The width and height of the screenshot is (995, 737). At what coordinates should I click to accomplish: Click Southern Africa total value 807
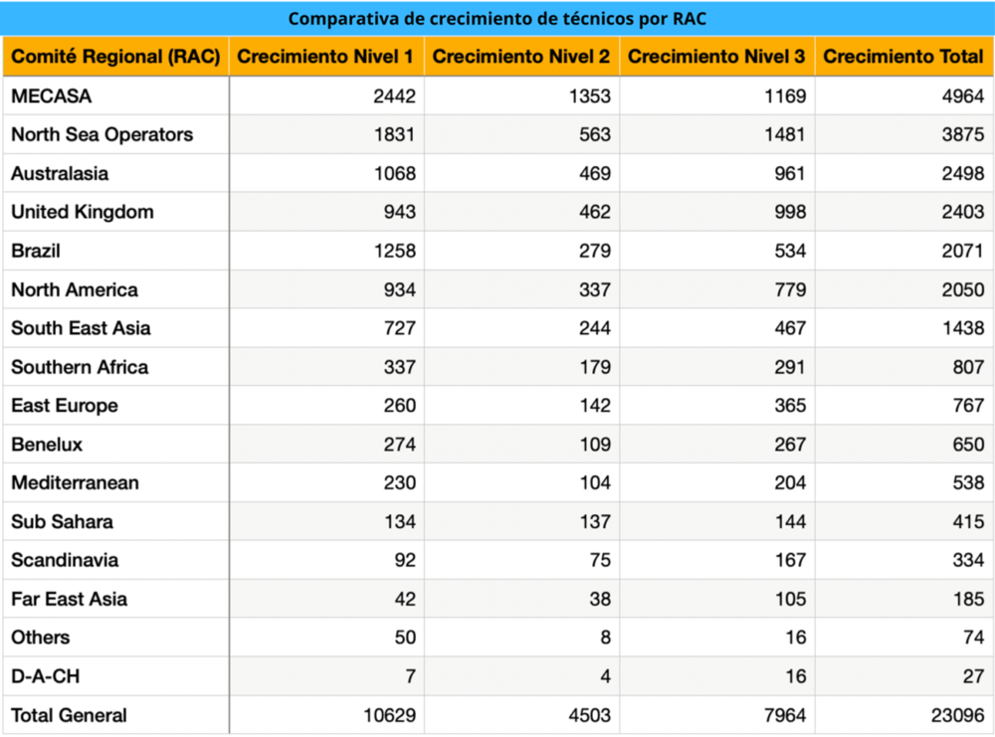click(968, 367)
